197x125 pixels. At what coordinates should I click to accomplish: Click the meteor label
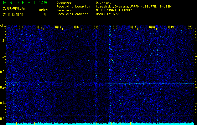point(44,10)
